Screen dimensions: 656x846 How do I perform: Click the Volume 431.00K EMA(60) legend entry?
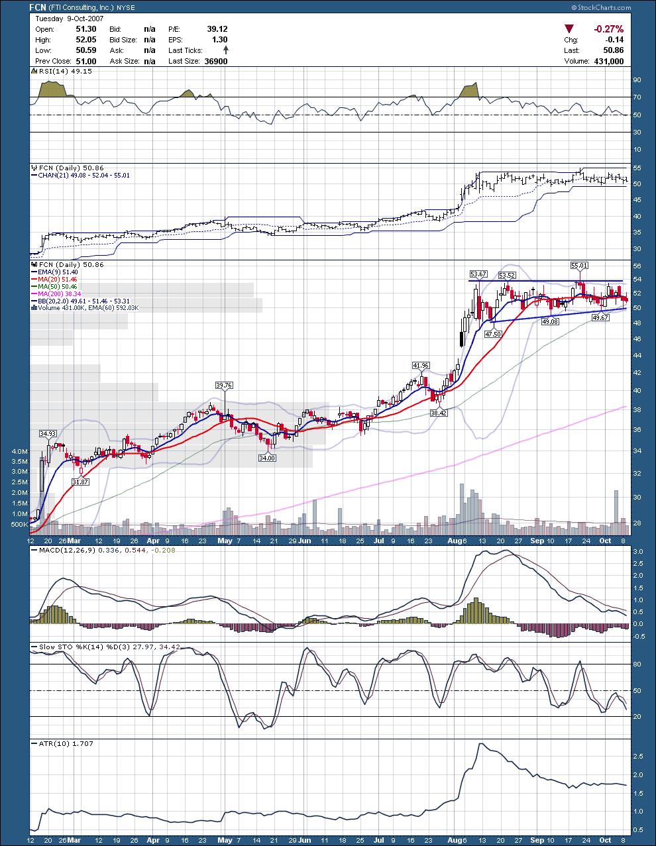87,307
